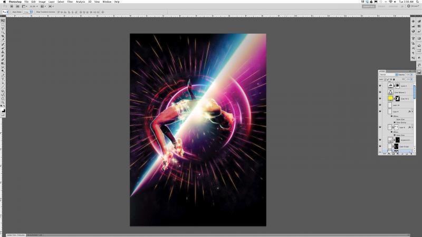
Task: Enable Show Transform Controls checkbox
Action: 36,11
